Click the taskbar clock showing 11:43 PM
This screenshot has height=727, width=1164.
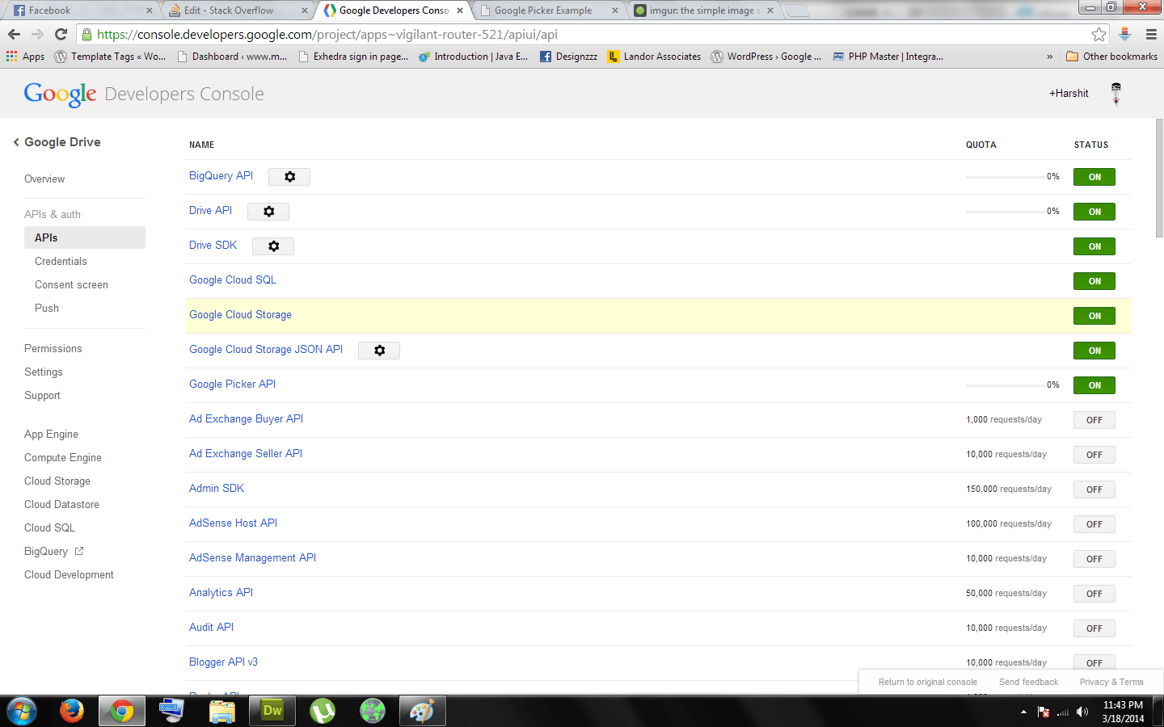tap(1123, 705)
